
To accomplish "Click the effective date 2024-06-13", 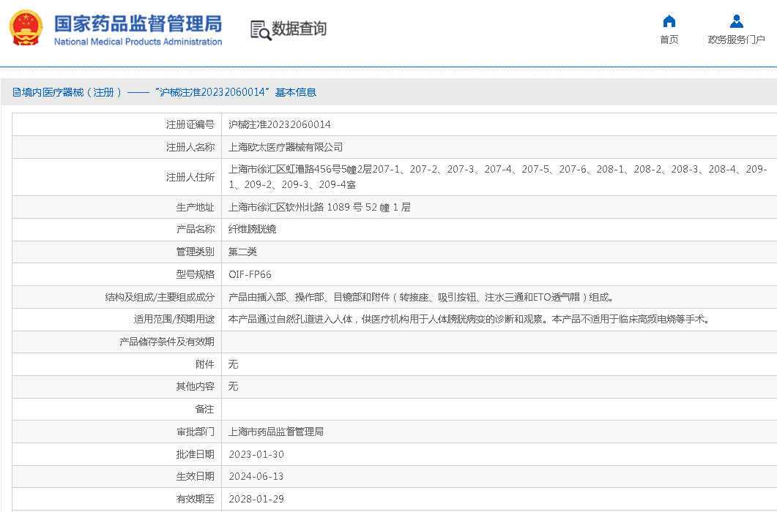I will point(256,477).
